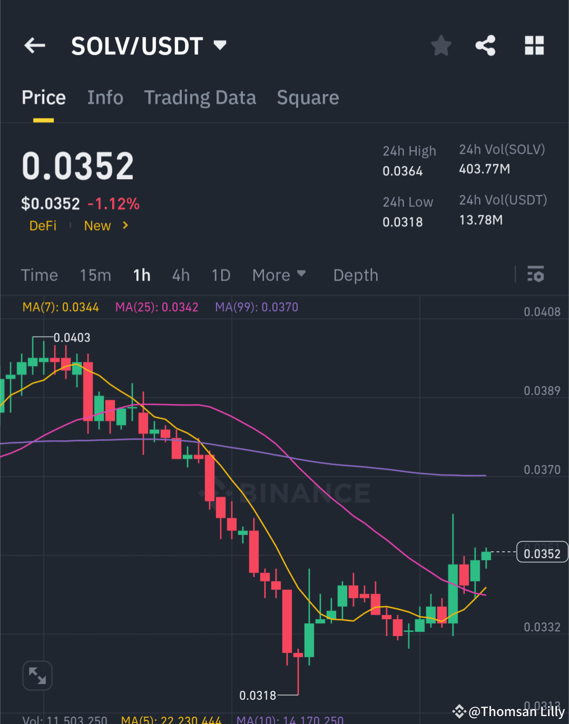
Task: Tap the 0.0352 current price marker
Action: coord(542,552)
